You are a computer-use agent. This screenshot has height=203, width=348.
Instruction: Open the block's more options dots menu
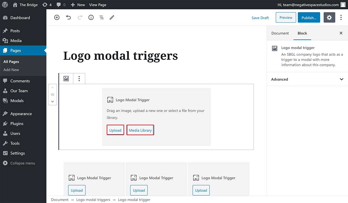[x=79, y=79]
